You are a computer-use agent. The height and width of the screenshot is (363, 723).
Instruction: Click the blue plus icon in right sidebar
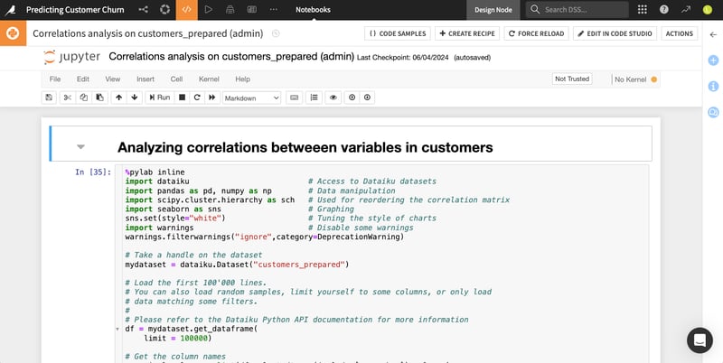coord(713,60)
